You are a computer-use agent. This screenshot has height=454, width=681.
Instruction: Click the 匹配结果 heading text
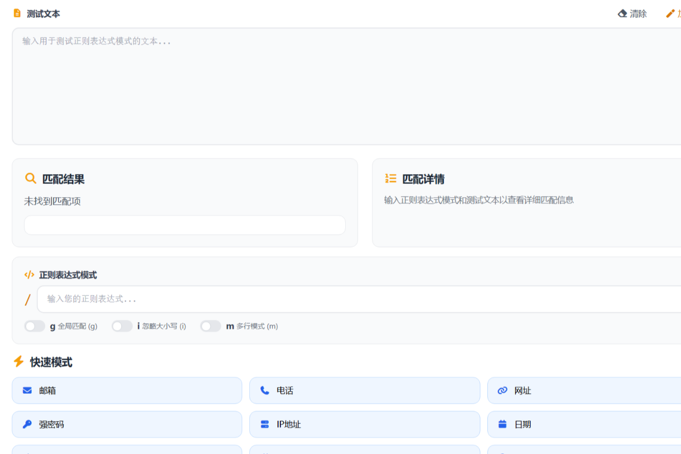coord(63,179)
